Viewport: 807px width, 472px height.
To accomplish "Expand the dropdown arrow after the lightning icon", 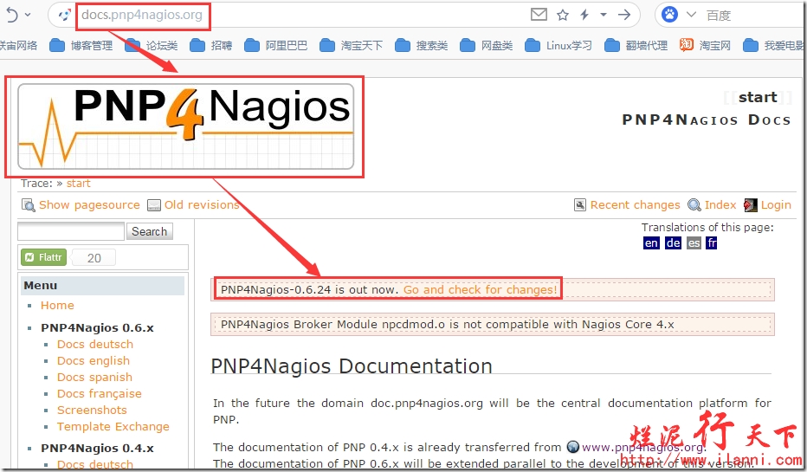I will (x=604, y=15).
